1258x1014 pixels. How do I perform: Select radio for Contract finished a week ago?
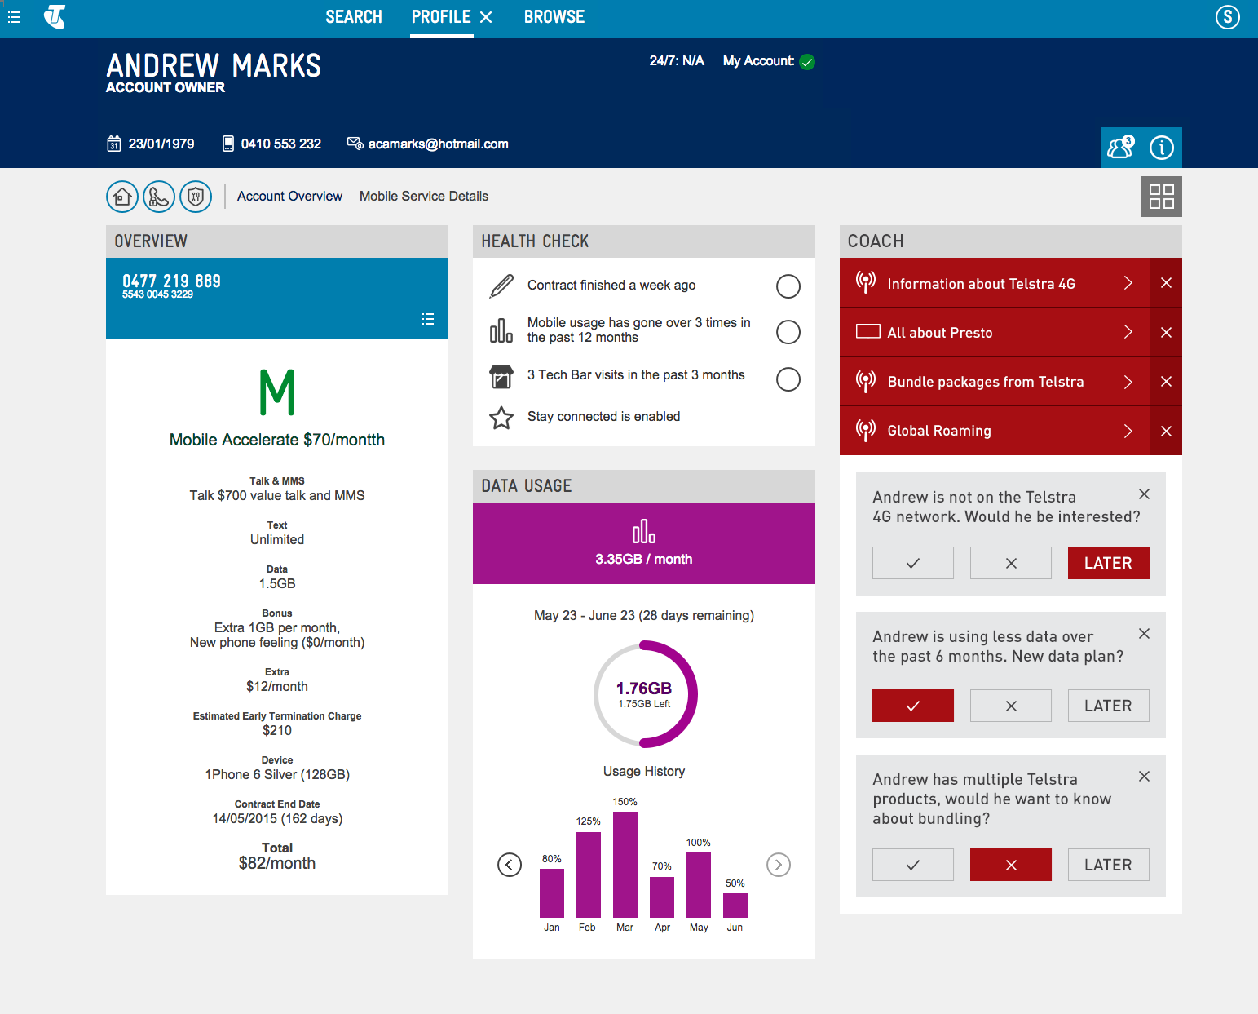(x=788, y=286)
